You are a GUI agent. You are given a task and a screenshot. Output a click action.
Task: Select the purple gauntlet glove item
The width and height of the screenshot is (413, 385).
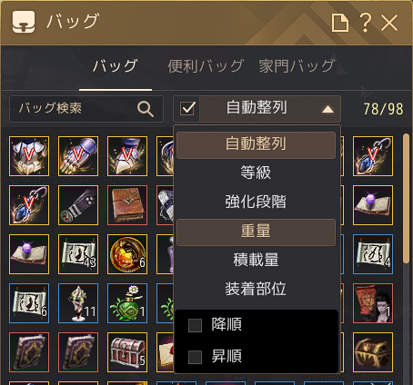[x=78, y=156]
